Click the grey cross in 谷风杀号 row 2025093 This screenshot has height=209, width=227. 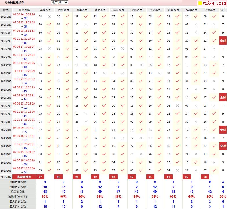tap(67, 65)
